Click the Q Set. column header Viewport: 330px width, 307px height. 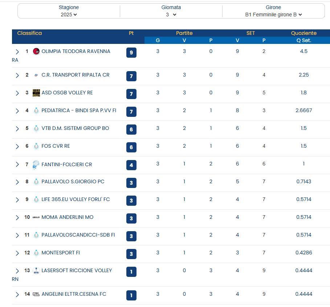coord(303,40)
